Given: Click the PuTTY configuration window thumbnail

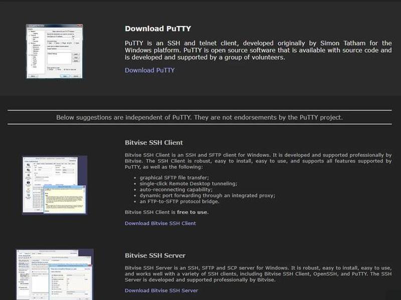Looking at the screenshot, I should click(55, 51).
